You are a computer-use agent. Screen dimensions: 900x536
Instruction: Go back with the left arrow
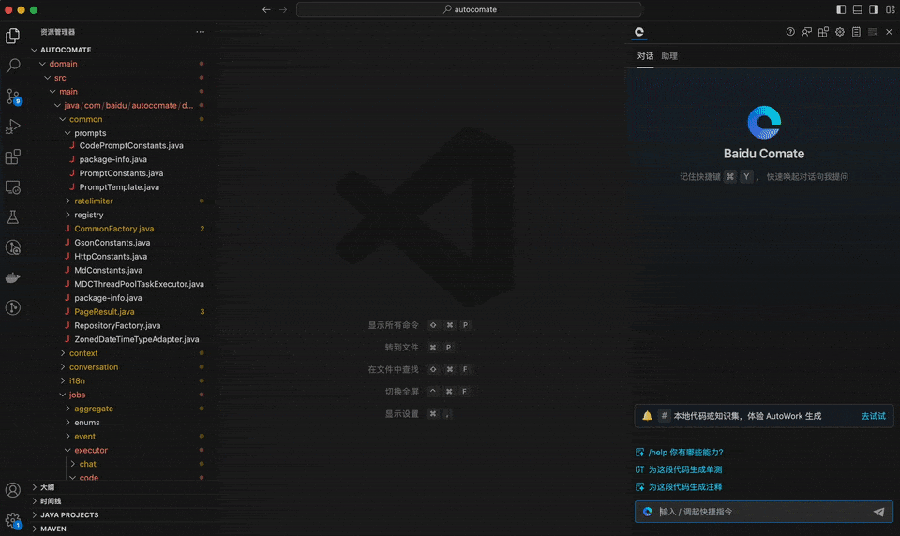(x=266, y=9)
